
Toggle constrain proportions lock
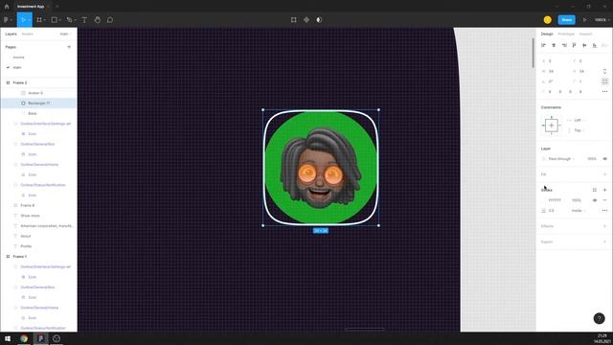604,71
